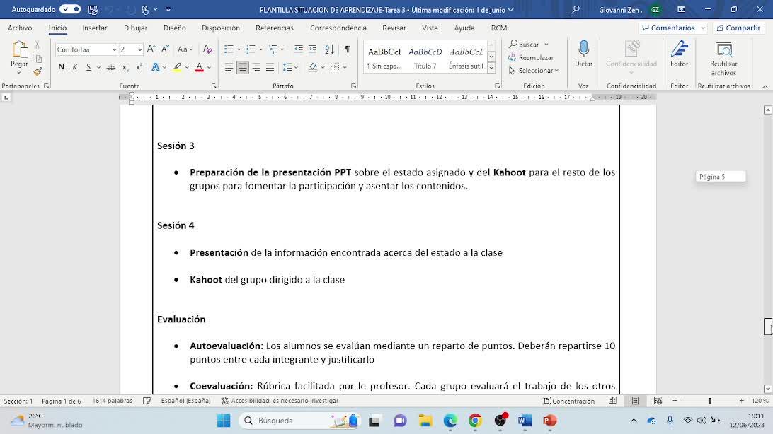This screenshot has height=434, width=773.
Task: Switch to Web Layout view in status bar
Action: pos(658,401)
